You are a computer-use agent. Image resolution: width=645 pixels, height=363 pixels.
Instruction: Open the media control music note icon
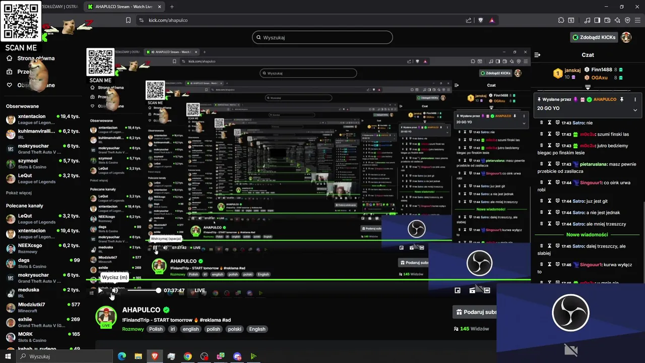587,20
